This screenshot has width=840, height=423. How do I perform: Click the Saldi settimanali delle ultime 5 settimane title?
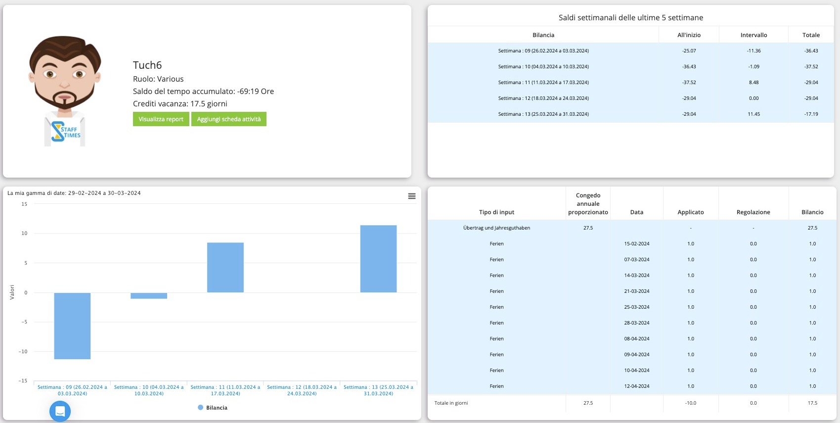[631, 18]
